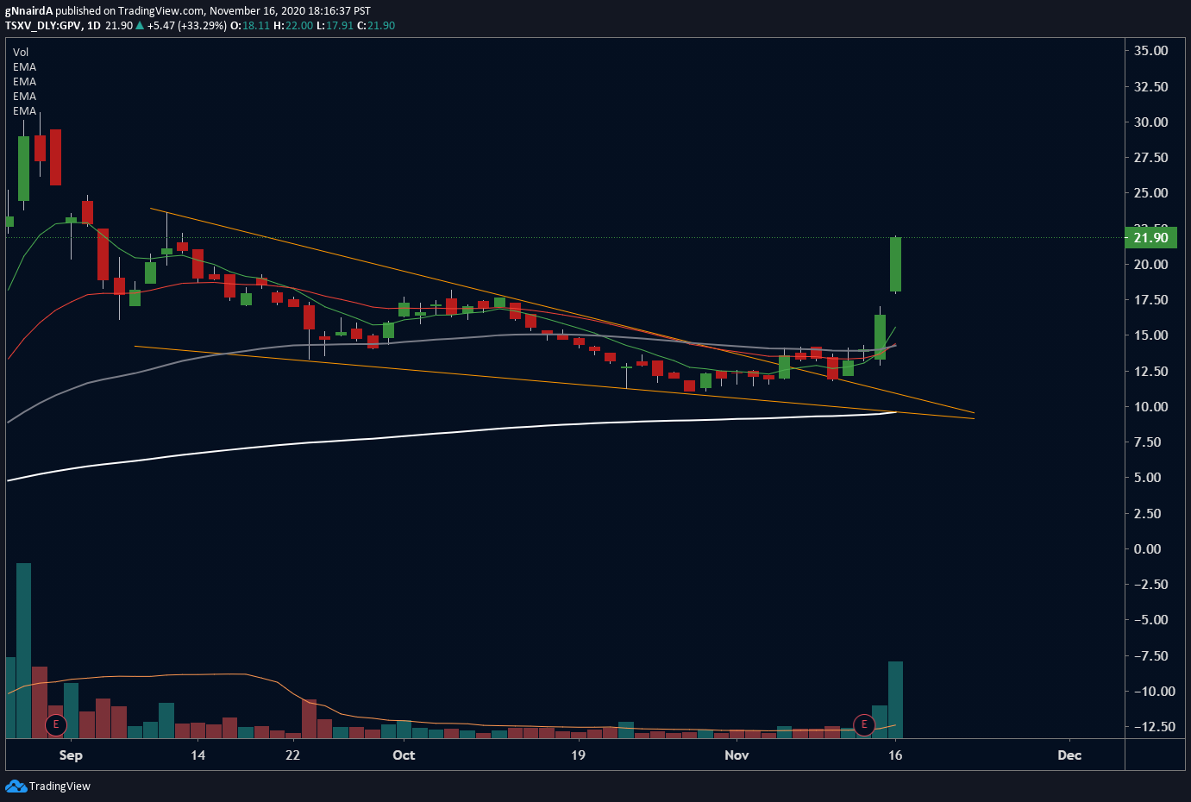Image resolution: width=1191 pixels, height=802 pixels.
Task: Click the 22 date axis label
Action: click(x=292, y=755)
